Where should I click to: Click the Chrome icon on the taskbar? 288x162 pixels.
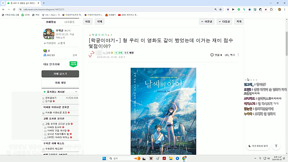tap(184, 158)
